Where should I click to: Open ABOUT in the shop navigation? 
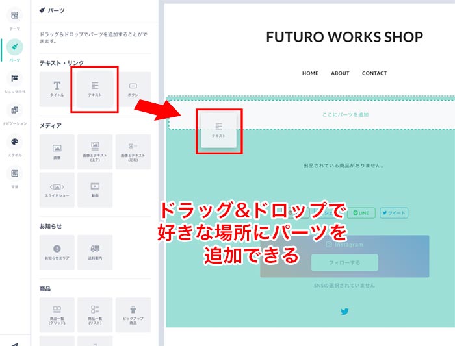click(x=340, y=73)
